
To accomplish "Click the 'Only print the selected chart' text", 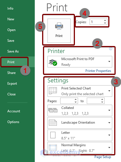I will (x=82, y=94).
